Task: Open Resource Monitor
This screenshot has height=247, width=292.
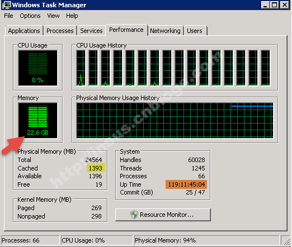Action: click(x=163, y=215)
